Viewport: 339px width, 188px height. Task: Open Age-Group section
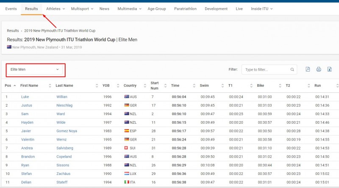point(157,9)
